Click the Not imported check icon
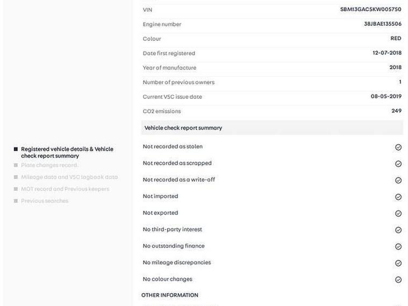Screen dimensions: 408x306 pyautogui.click(x=398, y=197)
